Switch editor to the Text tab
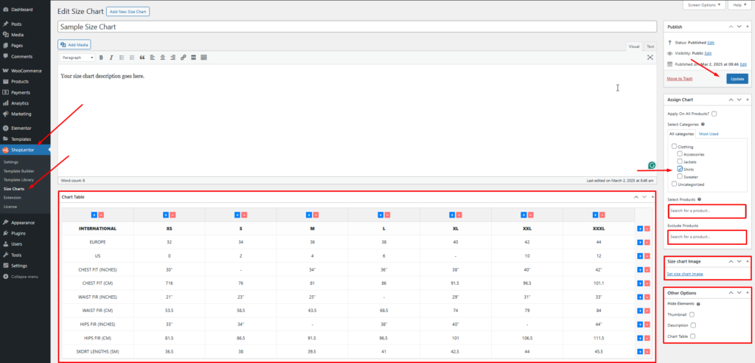 point(650,46)
